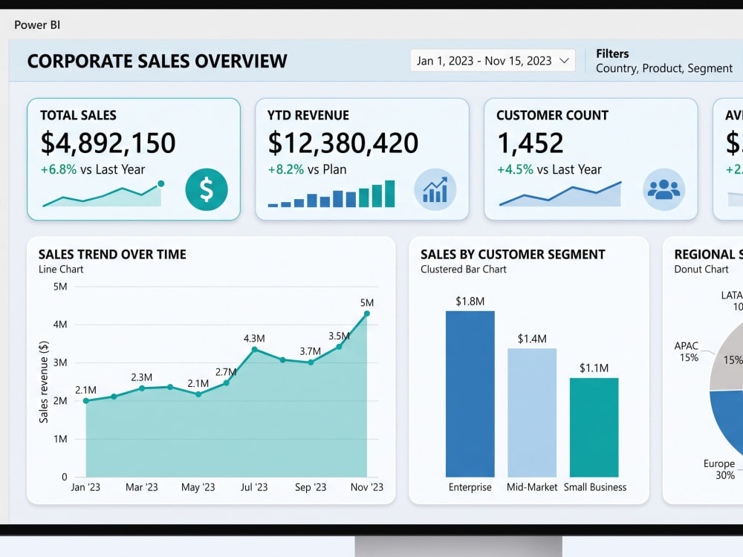Click the +8.2% vs Plan text
Viewport: 743px width, 557px height.
pos(307,169)
